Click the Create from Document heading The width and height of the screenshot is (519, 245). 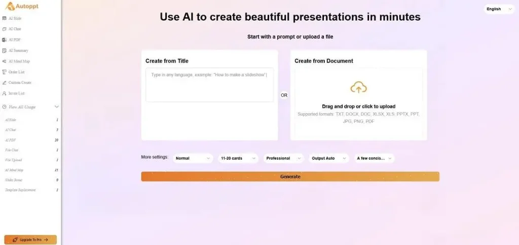pyautogui.click(x=324, y=61)
